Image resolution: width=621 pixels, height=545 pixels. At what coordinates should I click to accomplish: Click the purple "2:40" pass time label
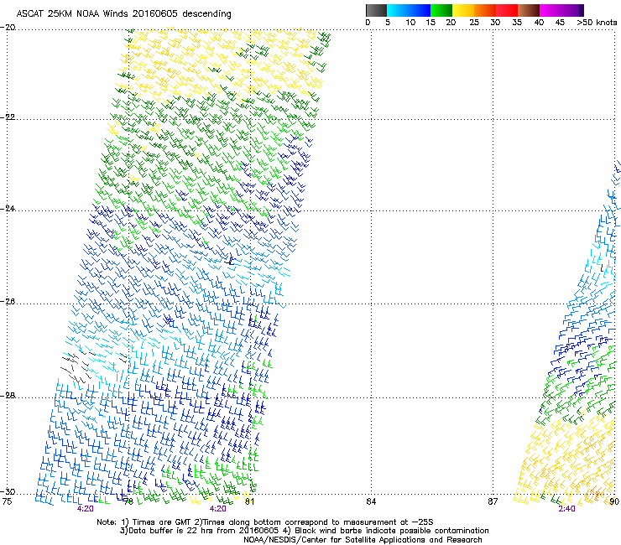coord(566,509)
